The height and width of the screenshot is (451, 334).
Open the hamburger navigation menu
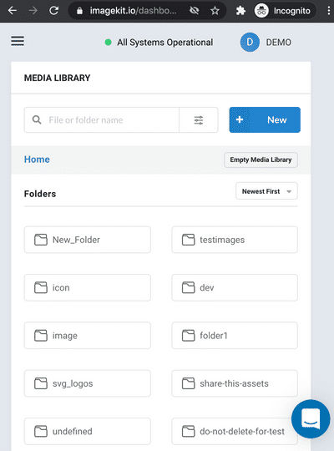point(18,41)
